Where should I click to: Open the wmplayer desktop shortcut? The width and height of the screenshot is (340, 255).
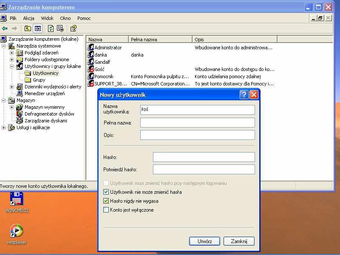coord(17,235)
